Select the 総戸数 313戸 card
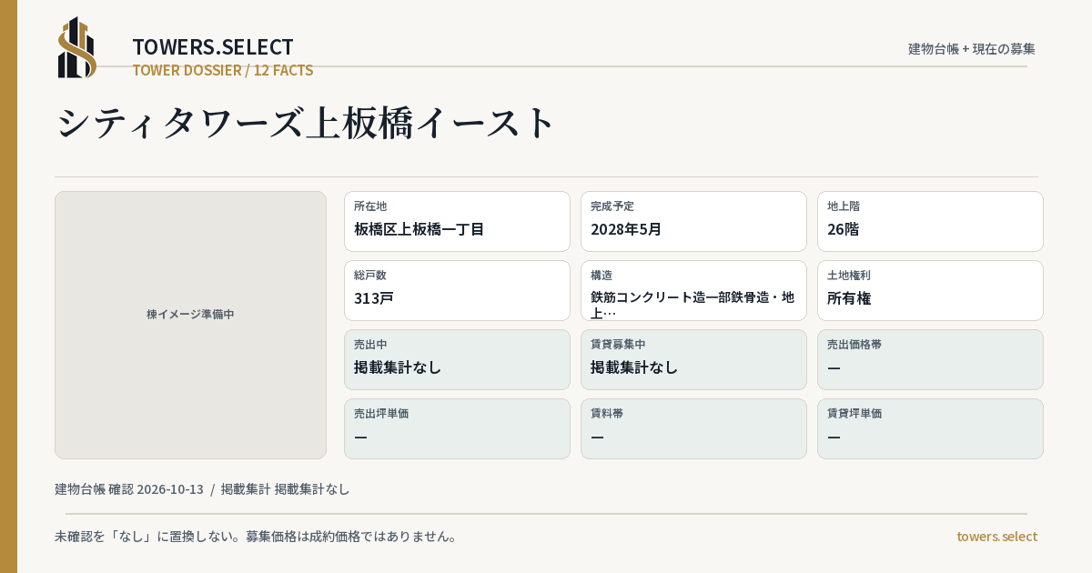Viewport: 1092px width, 573px height. 457,290
